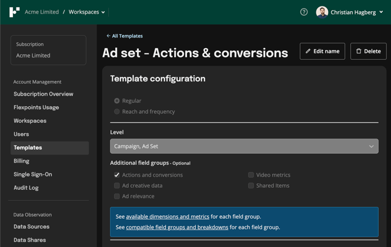The height and width of the screenshot is (247, 391).
Task: Tick the Video metrics checkbox
Action: point(251,175)
